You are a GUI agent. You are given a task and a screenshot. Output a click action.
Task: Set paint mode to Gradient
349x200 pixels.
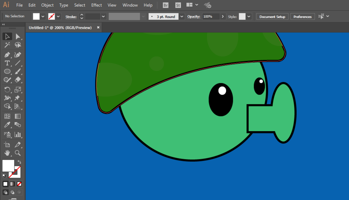click(x=12, y=184)
